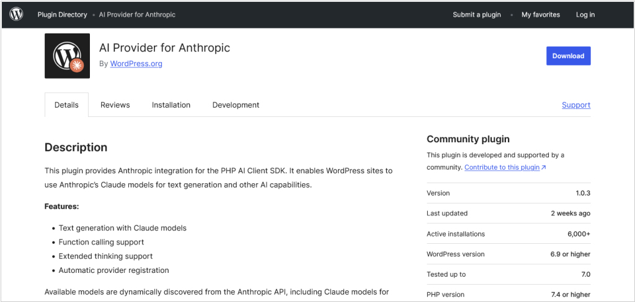Click the external link arrow after Contribute
This screenshot has height=302, width=635.
(544, 167)
